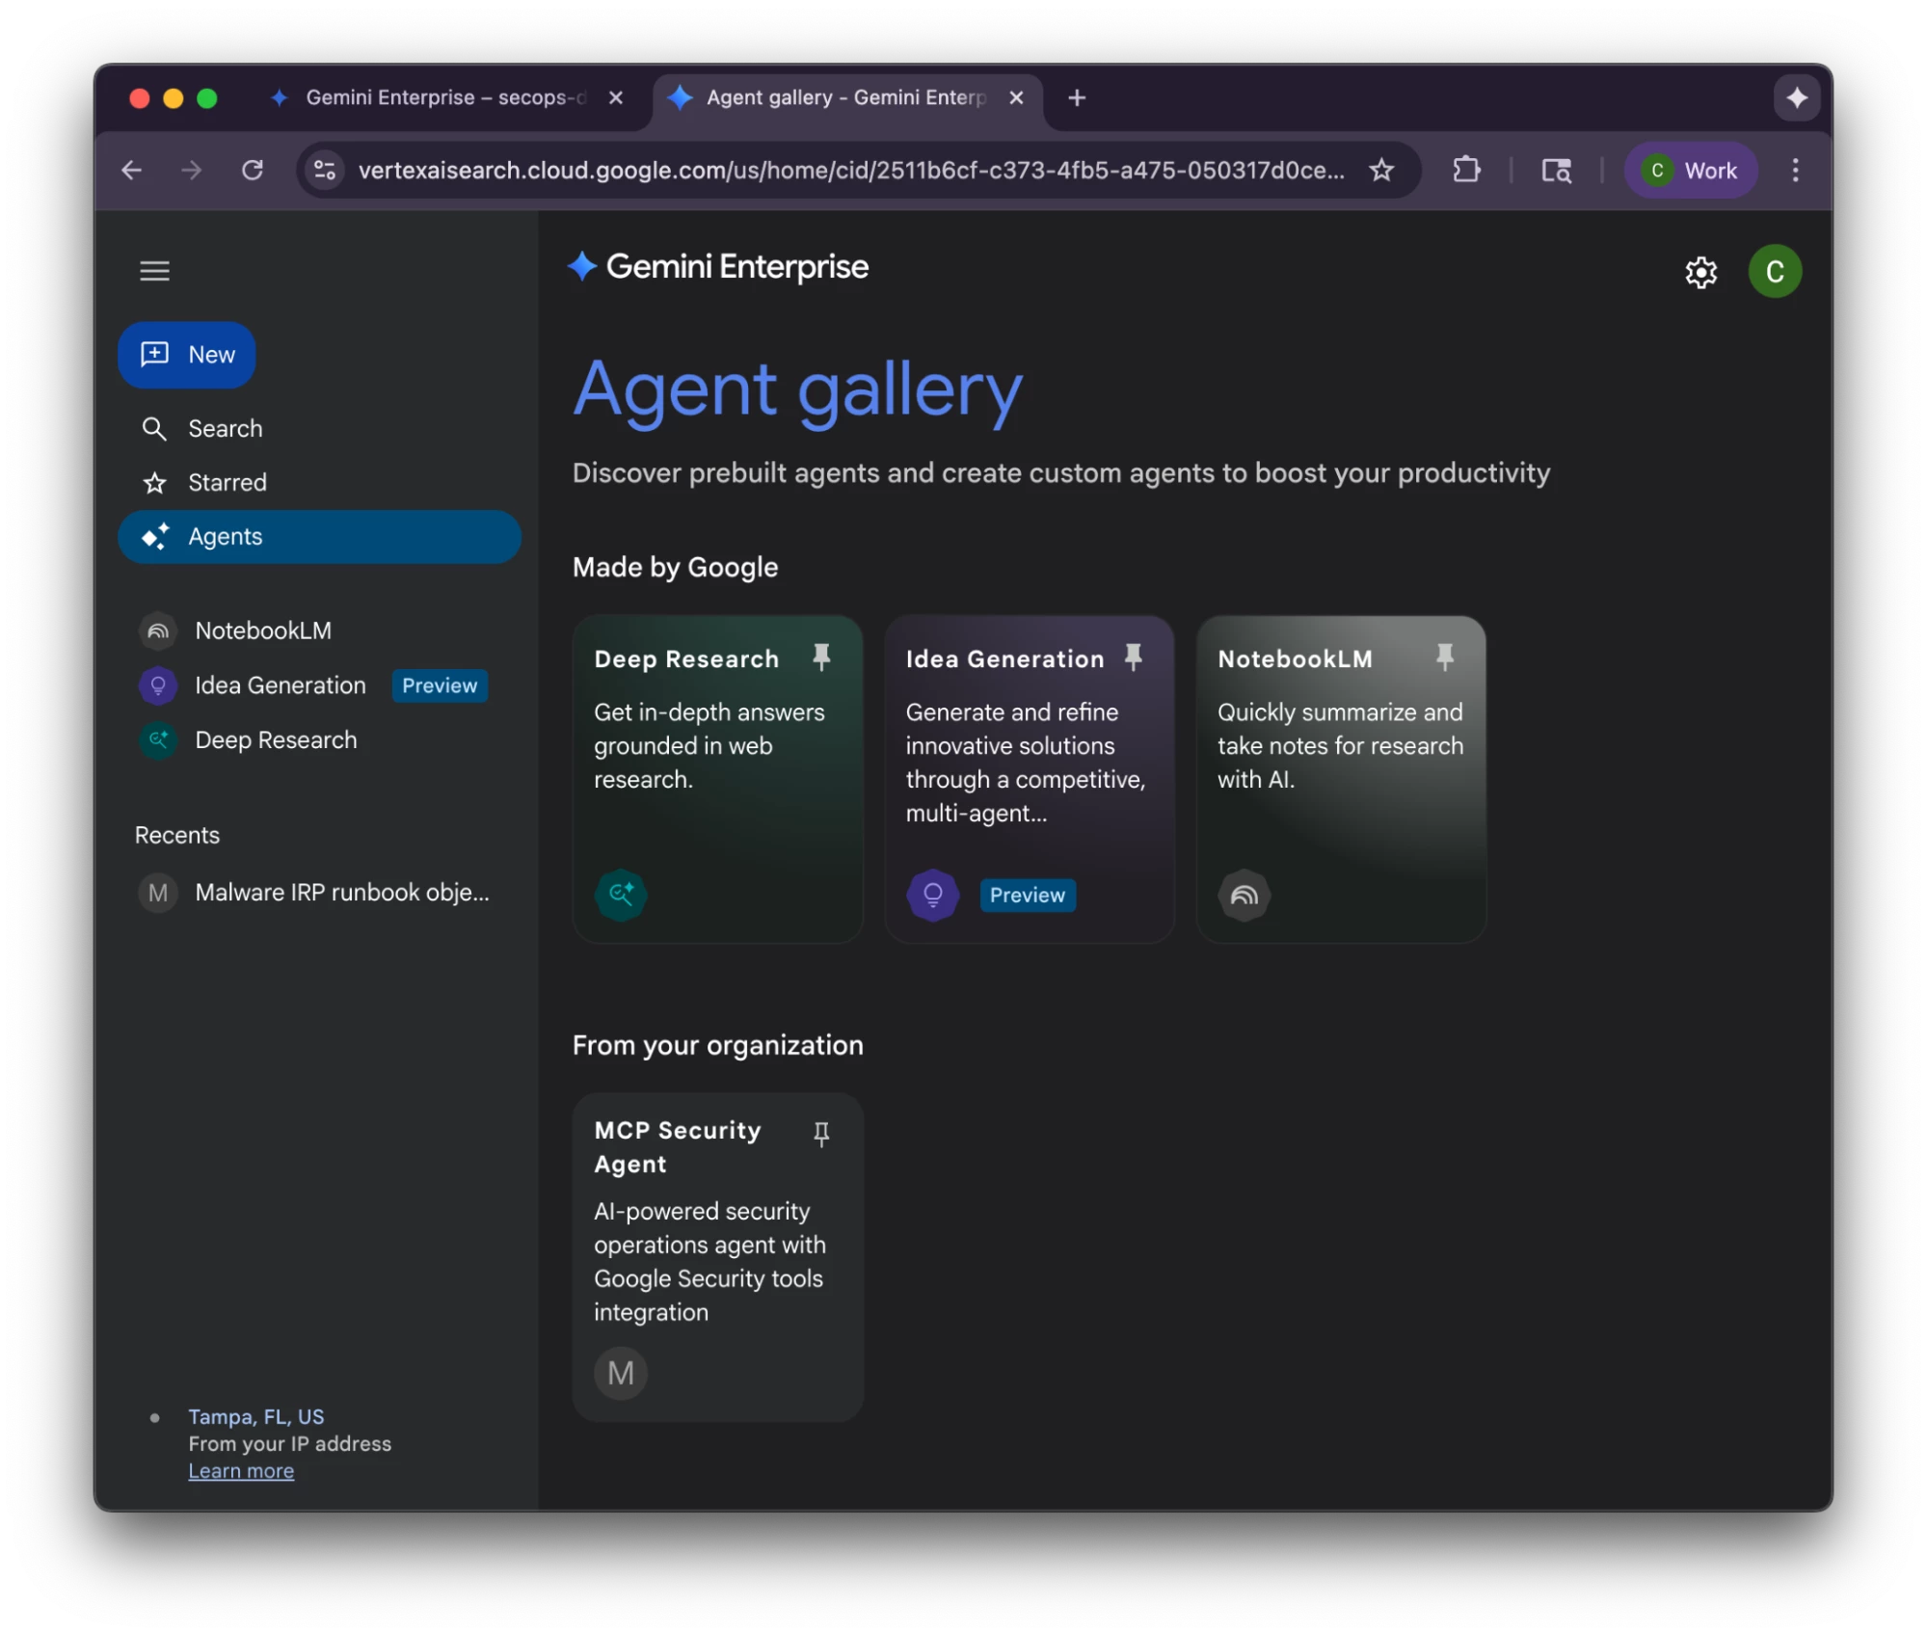Viewport: 1927px width, 1637px height.
Task: Collapse sidebar with hamburger menu icon
Action: coord(154,271)
